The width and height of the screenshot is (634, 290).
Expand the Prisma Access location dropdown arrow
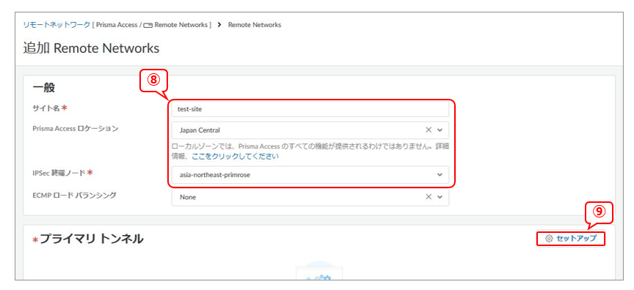[440, 130]
